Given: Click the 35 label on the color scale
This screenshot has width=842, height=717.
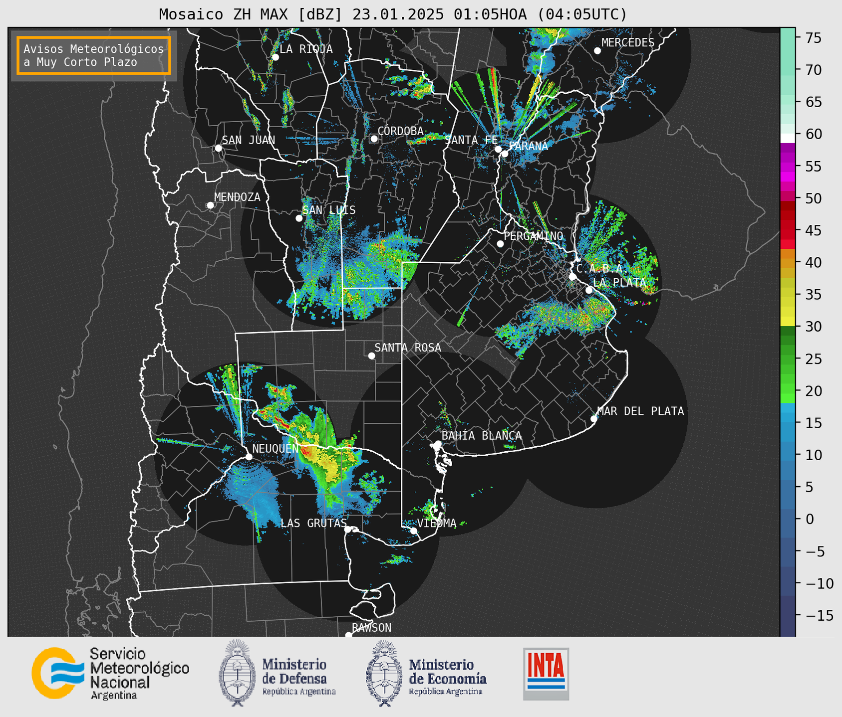Looking at the screenshot, I should click(x=813, y=295).
